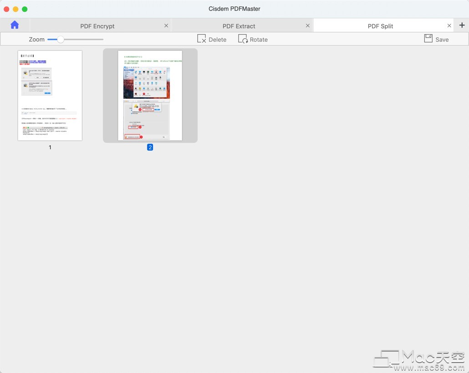The height and width of the screenshot is (373, 469).
Task: Close the PDF Extract tab
Action: point(308,26)
